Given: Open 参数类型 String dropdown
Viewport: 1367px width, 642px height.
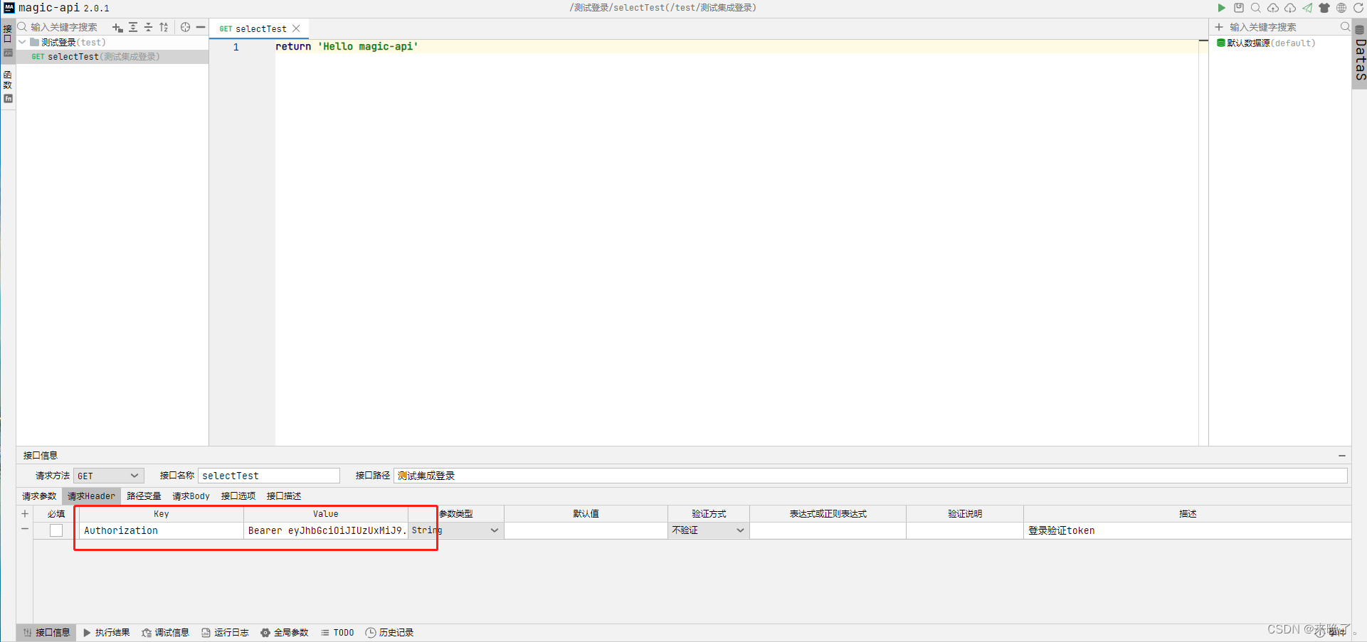Looking at the screenshot, I should click(456, 530).
